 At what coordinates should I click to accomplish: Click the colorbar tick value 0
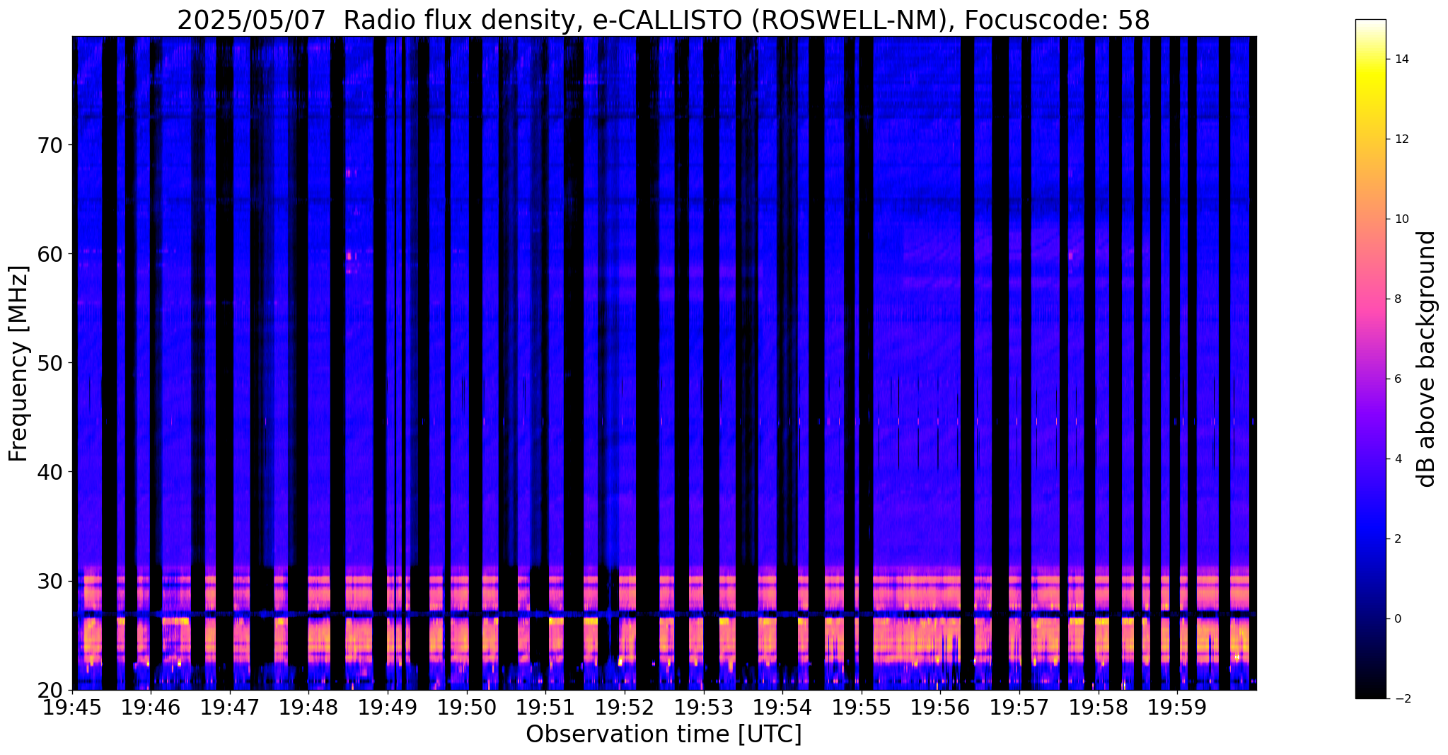click(x=1397, y=619)
